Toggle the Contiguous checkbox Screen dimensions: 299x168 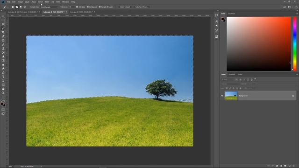[88, 7]
